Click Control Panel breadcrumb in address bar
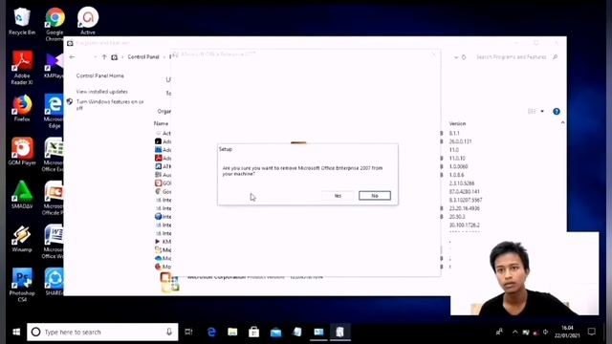The width and height of the screenshot is (612, 344). click(143, 57)
